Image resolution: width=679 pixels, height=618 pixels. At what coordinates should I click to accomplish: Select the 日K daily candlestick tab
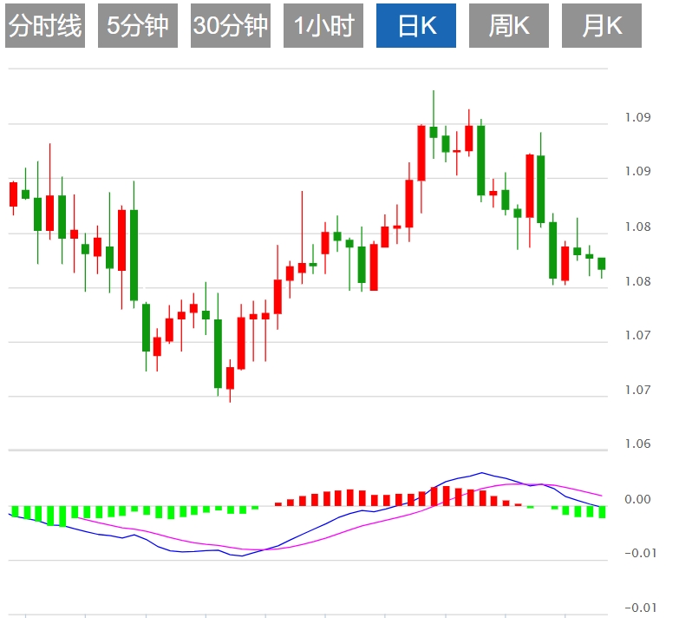point(415,25)
